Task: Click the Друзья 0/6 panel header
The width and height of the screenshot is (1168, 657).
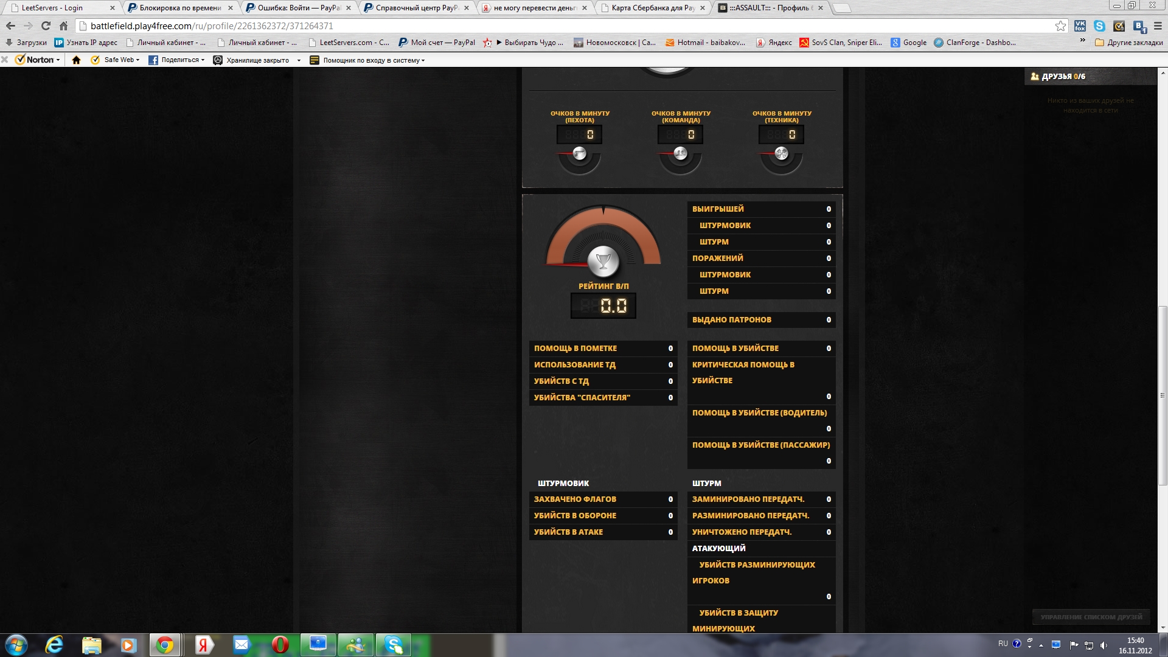Action: (1090, 77)
